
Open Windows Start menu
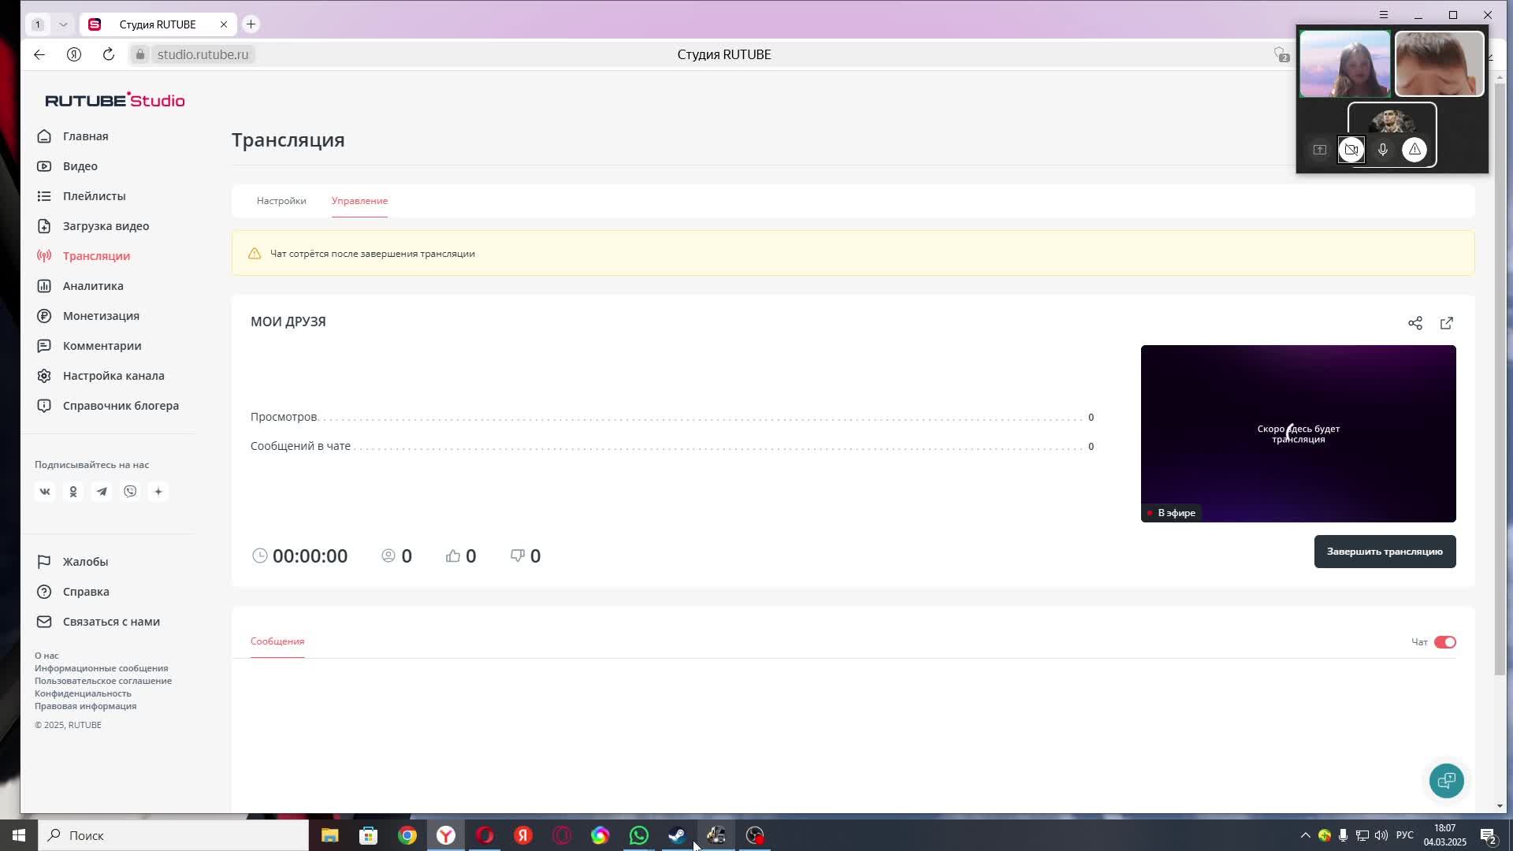tap(19, 835)
